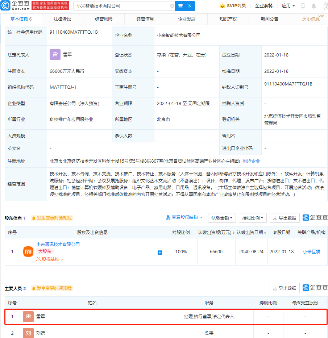This screenshot has width=328, height=338.
Task: Switch to the 知识产权 tab
Action: (228, 19)
